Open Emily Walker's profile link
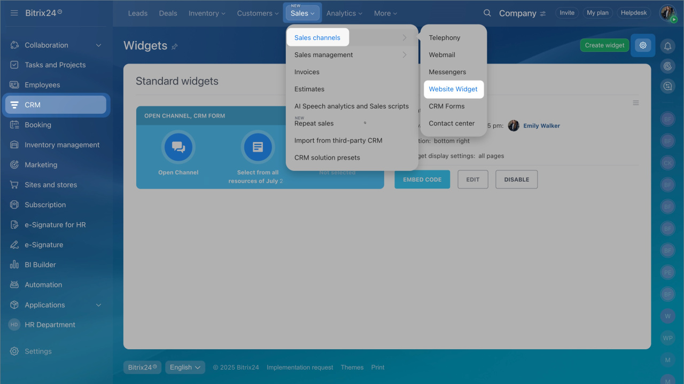Image resolution: width=684 pixels, height=384 pixels. tap(541, 126)
